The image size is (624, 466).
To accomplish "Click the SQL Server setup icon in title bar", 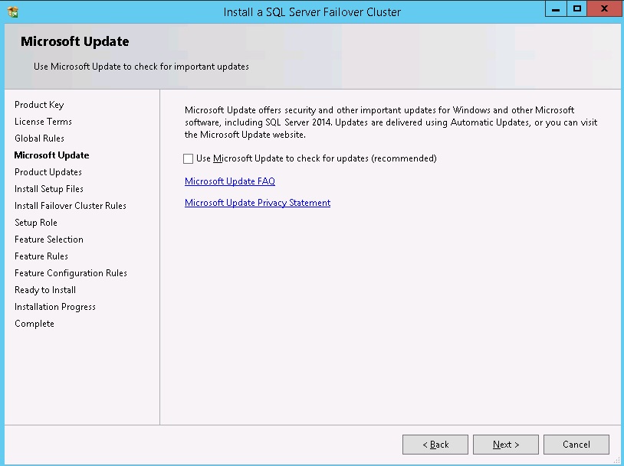I will point(13,12).
